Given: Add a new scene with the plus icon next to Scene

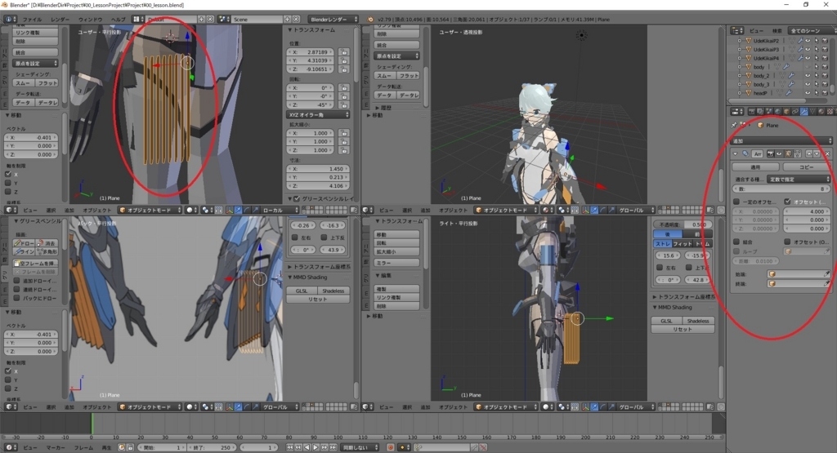Looking at the screenshot, I should [x=287, y=20].
